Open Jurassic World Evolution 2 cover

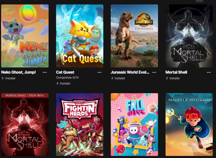click(x=134, y=36)
